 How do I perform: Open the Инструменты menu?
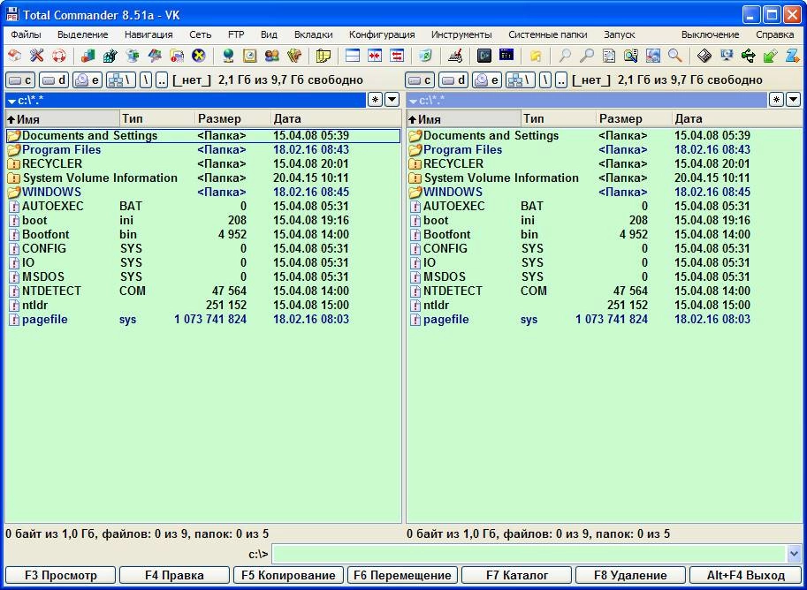click(x=461, y=35)
